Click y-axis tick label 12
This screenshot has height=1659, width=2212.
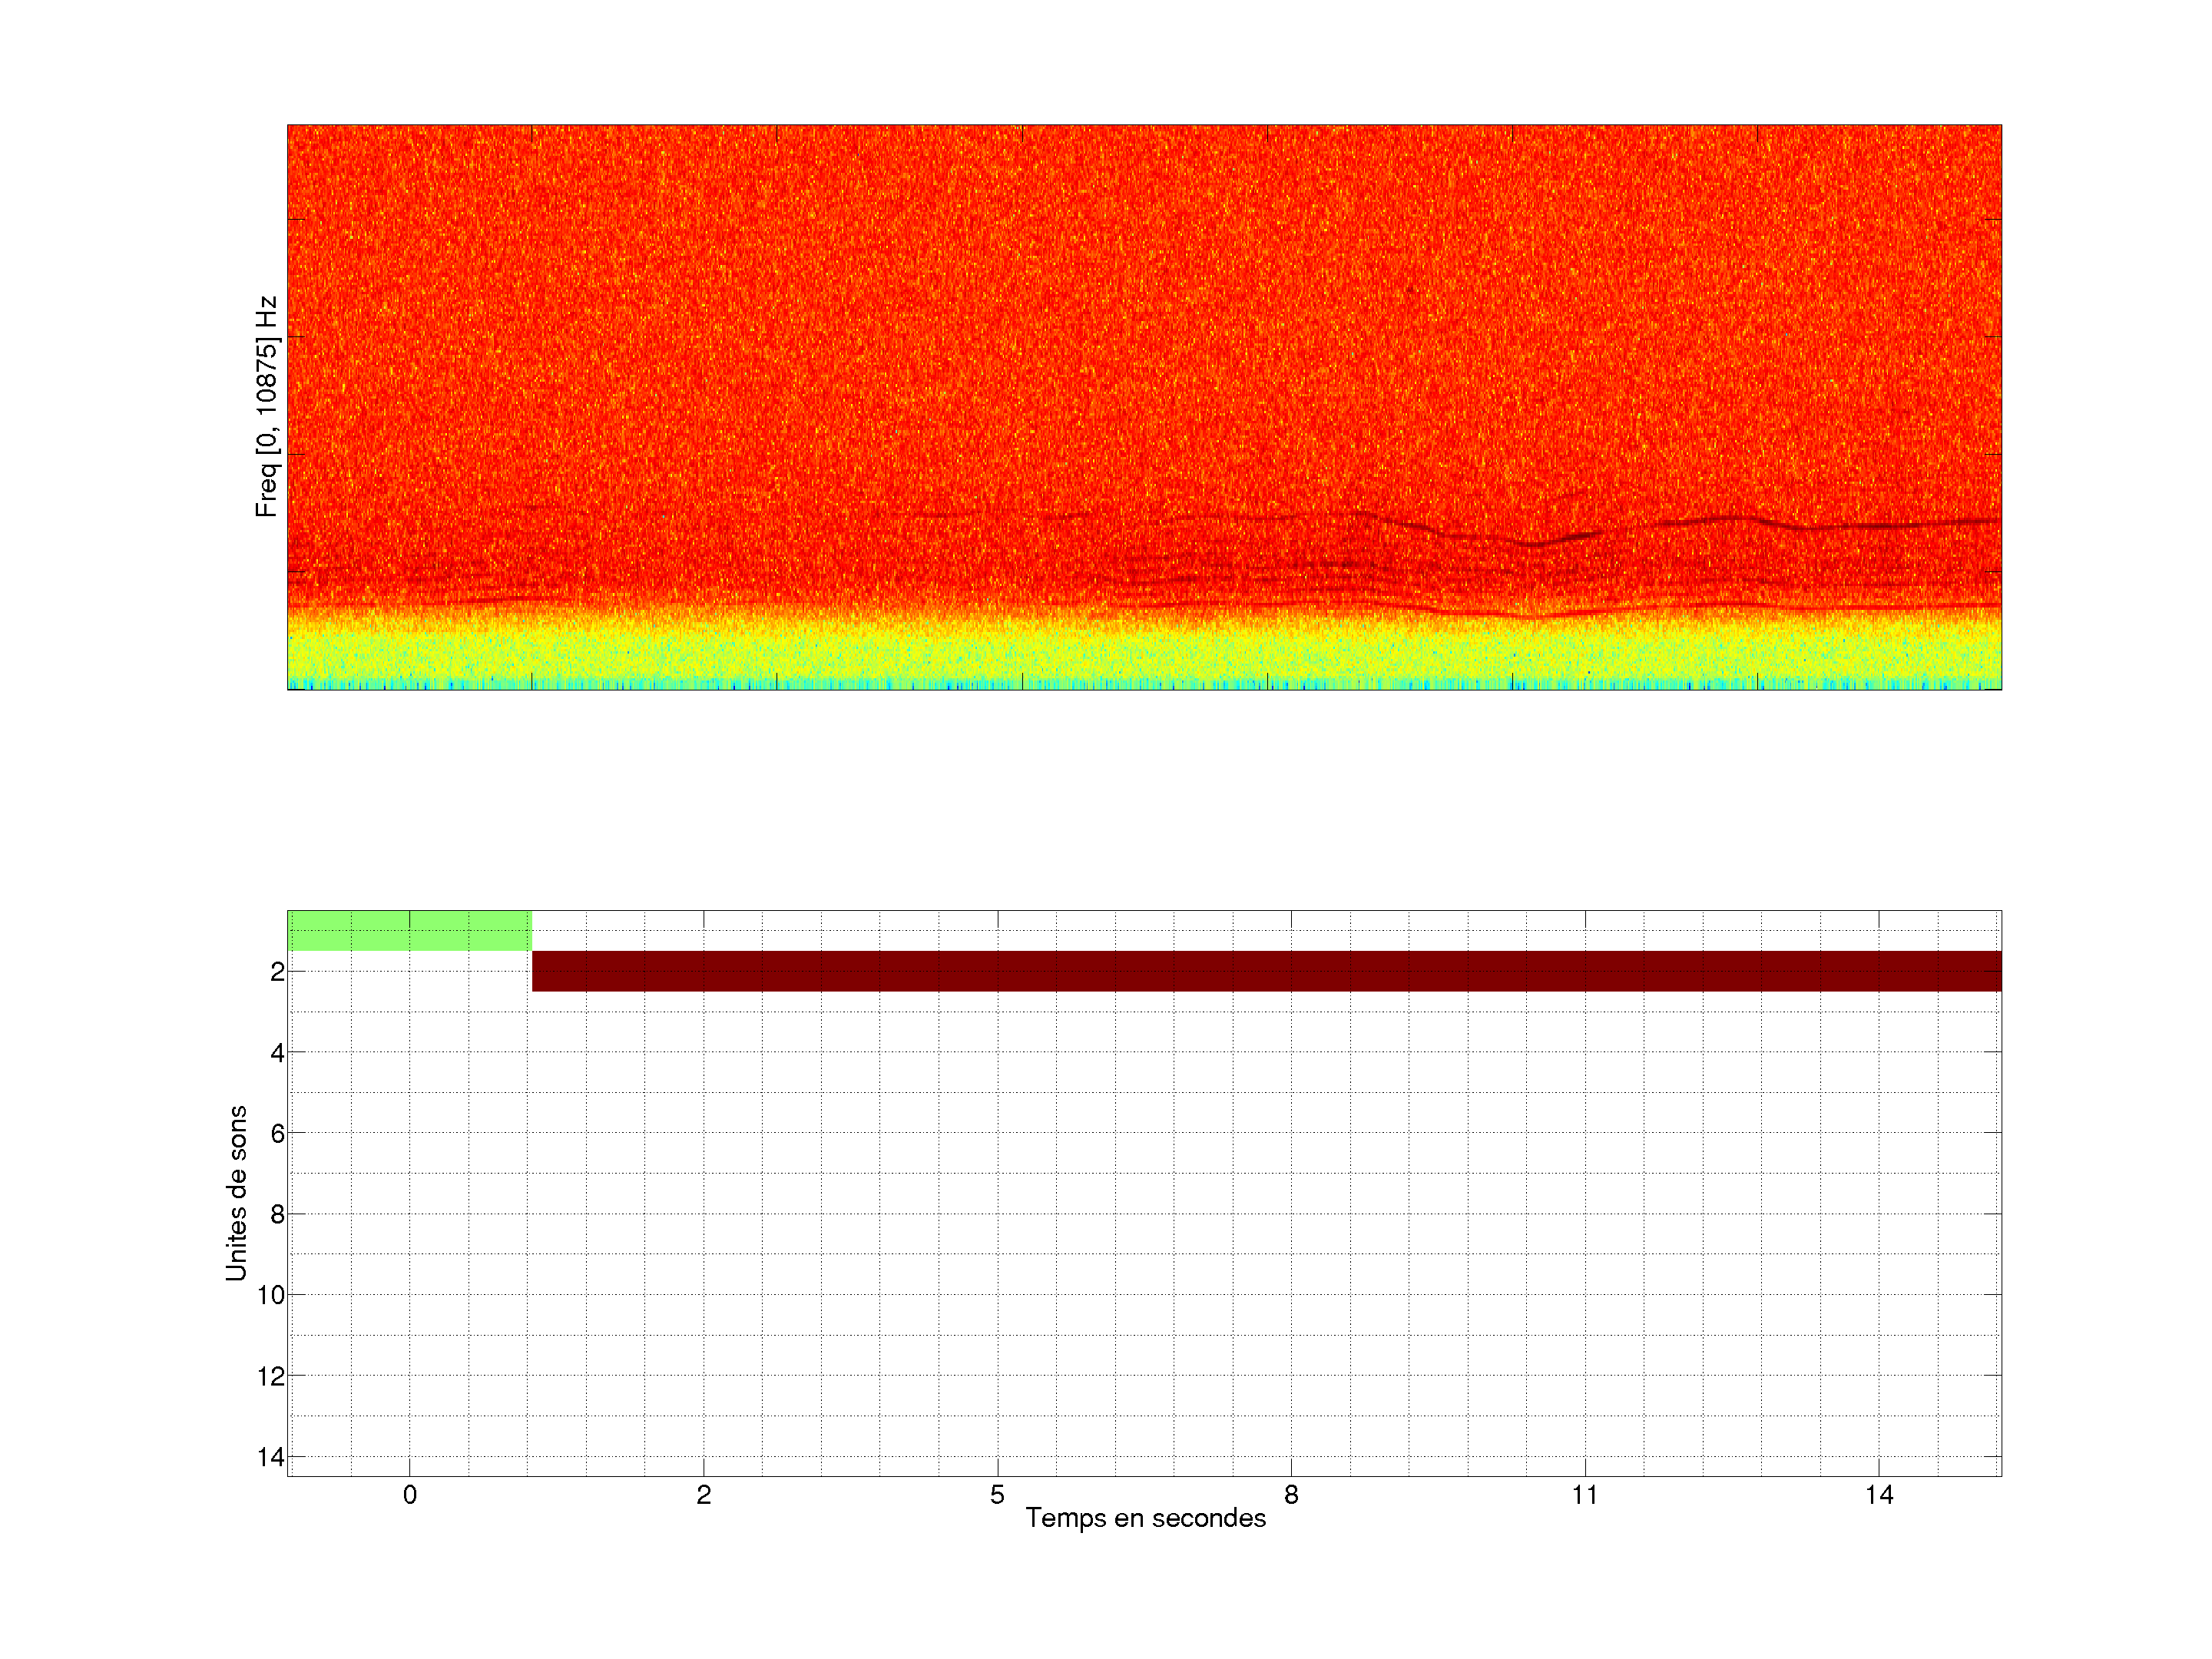pyautogui.click(x=271, y=1376)
